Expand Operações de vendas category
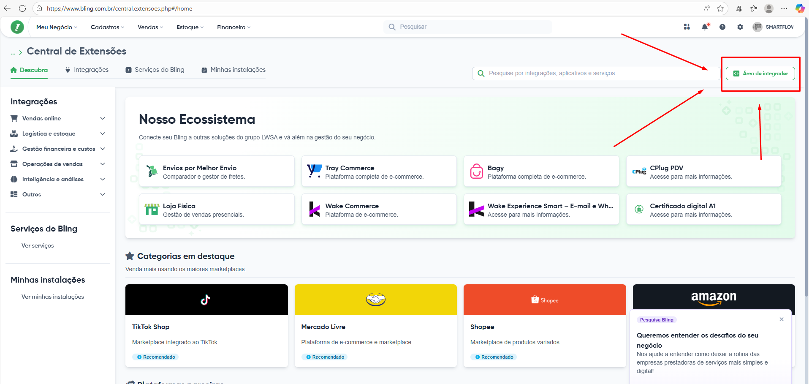This screenshot has height=384, width=809. click(58, 164)
